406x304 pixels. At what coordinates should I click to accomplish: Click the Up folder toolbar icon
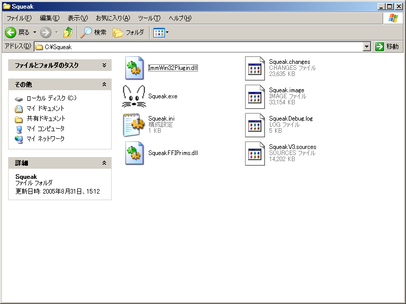click(68, 32)
